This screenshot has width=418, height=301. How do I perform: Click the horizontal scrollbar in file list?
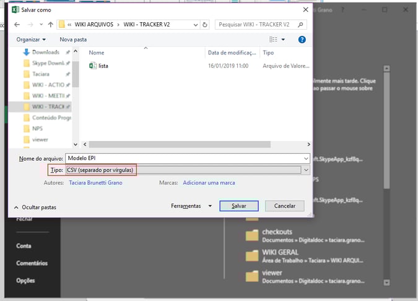coord(180,144)
